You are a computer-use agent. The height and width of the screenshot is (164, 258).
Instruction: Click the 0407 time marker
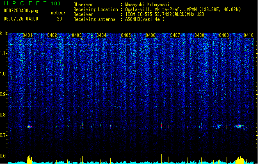pyautogui.click(x=175, y=35)
